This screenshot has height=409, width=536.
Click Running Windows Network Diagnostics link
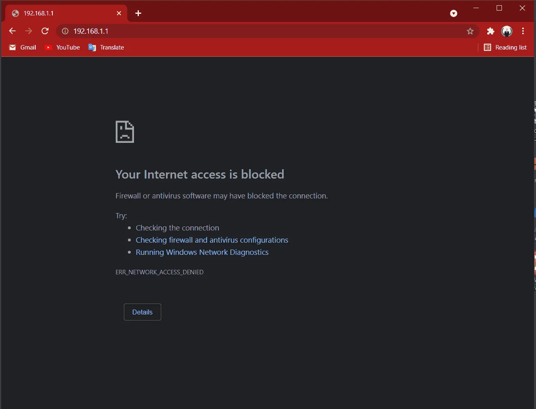pos(202,252)
